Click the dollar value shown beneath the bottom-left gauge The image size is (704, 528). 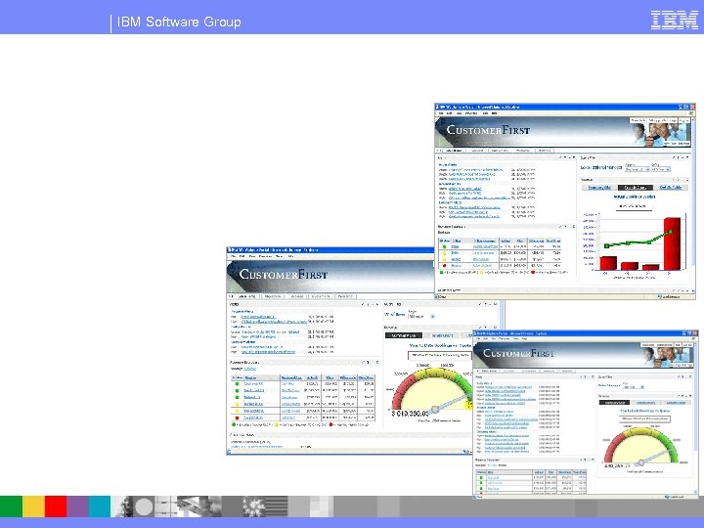pos(410,414)
